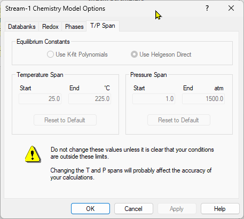Reset Pressure Span to default

point(179,120)
